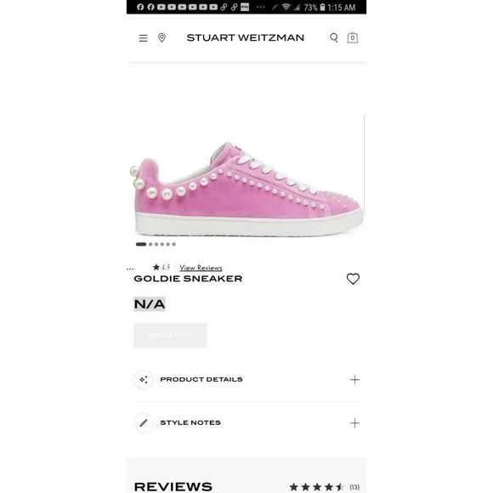Add Goldie Sneaker to wishlist heart
The width and height of the screenshot is (493, 493).
pos(353,279)
